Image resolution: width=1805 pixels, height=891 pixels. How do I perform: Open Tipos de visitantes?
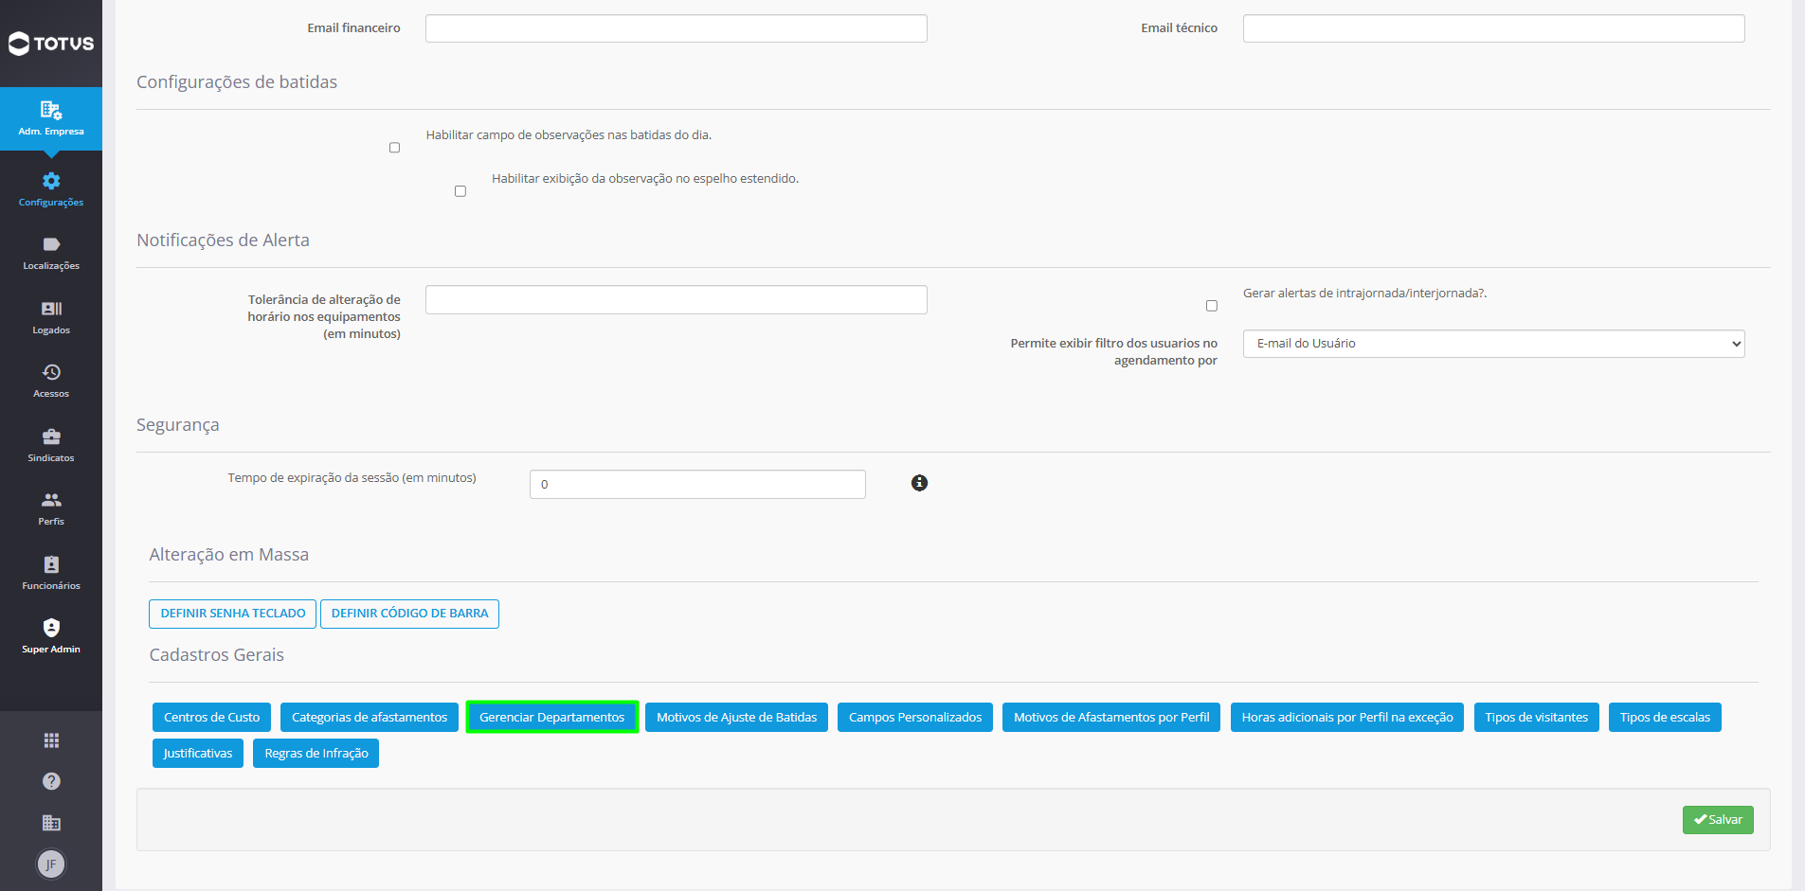pos(1537,718)
